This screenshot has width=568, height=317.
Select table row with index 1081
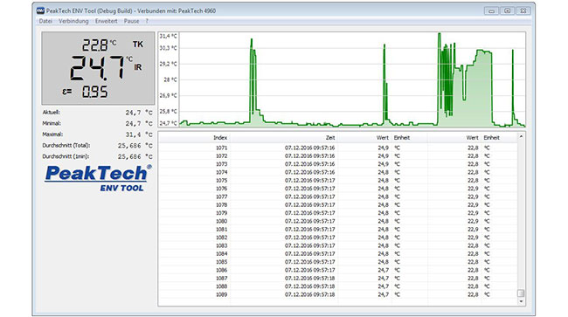tap(338, 229)
